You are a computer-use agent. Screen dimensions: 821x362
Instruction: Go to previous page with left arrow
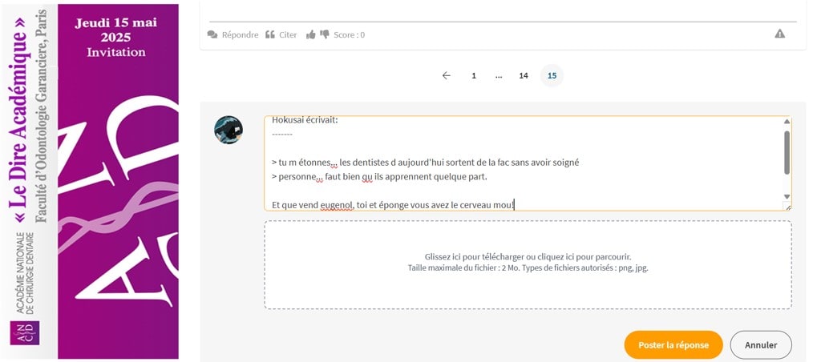(447, 75)
